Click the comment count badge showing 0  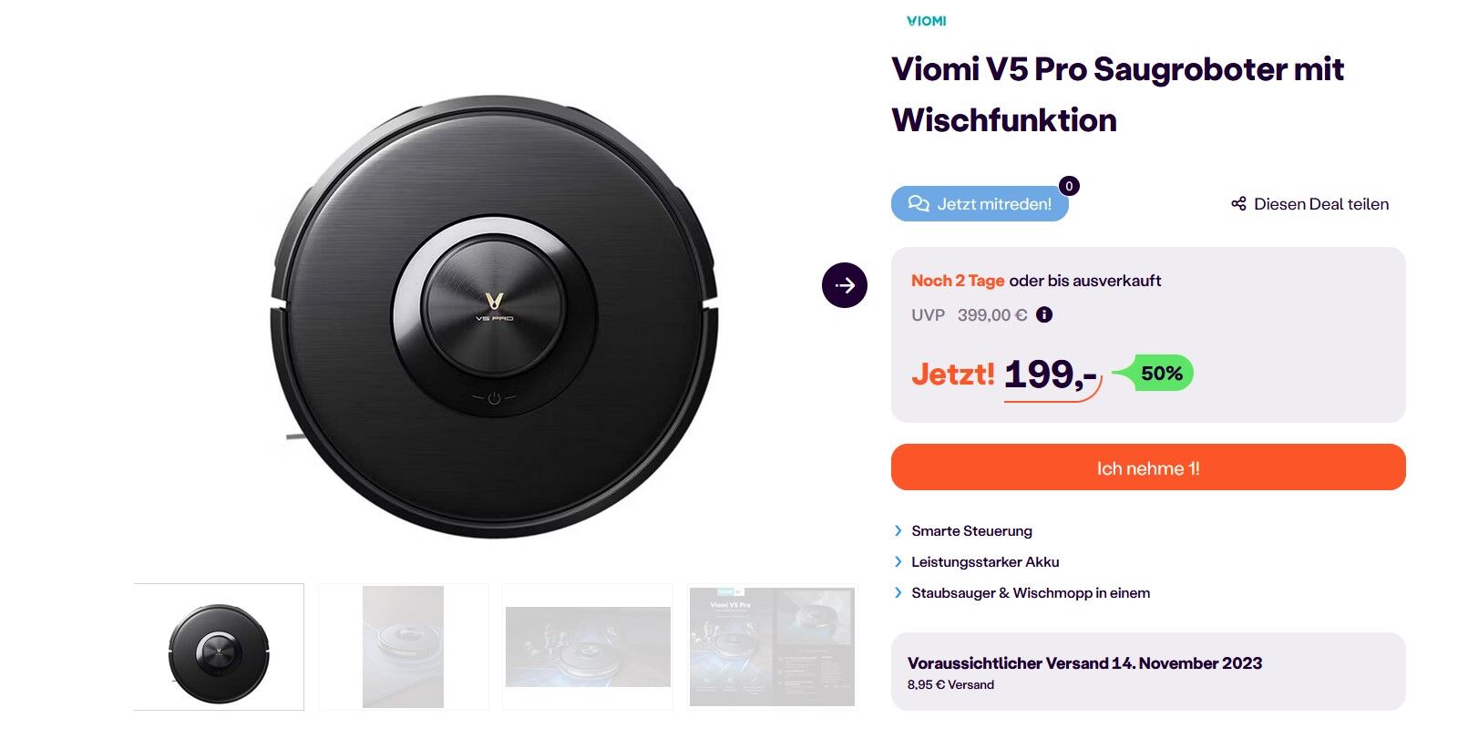[1069, 186]
